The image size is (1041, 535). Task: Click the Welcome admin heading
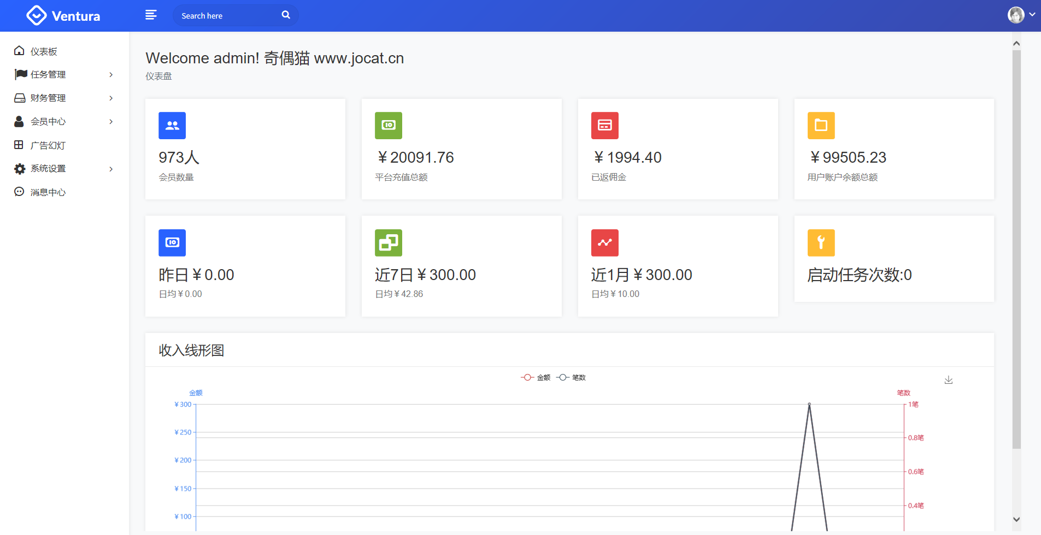pyautogui.click(x=275, y=58)
